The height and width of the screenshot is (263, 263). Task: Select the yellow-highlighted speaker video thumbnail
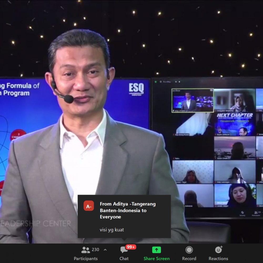[193, 100]
